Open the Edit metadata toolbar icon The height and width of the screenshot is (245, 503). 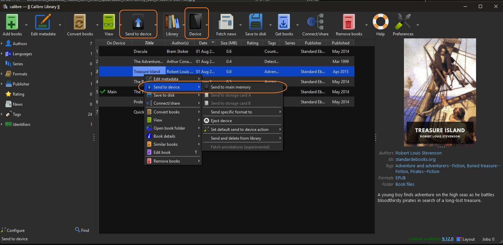click(x=43, y=22)
